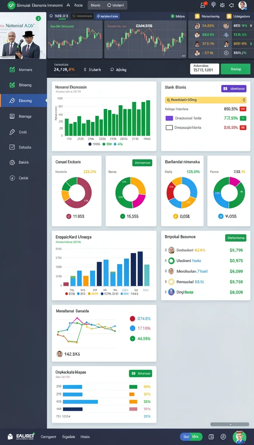
Task: Select the red legend dot in Menallanal Sanaide
Action: 132,319
